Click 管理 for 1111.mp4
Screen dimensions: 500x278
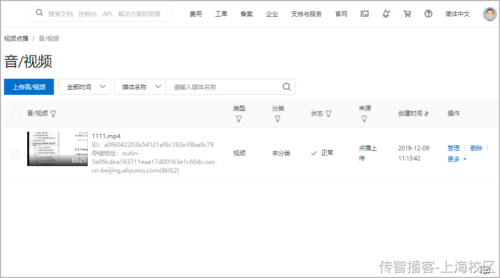click(454, 148)
